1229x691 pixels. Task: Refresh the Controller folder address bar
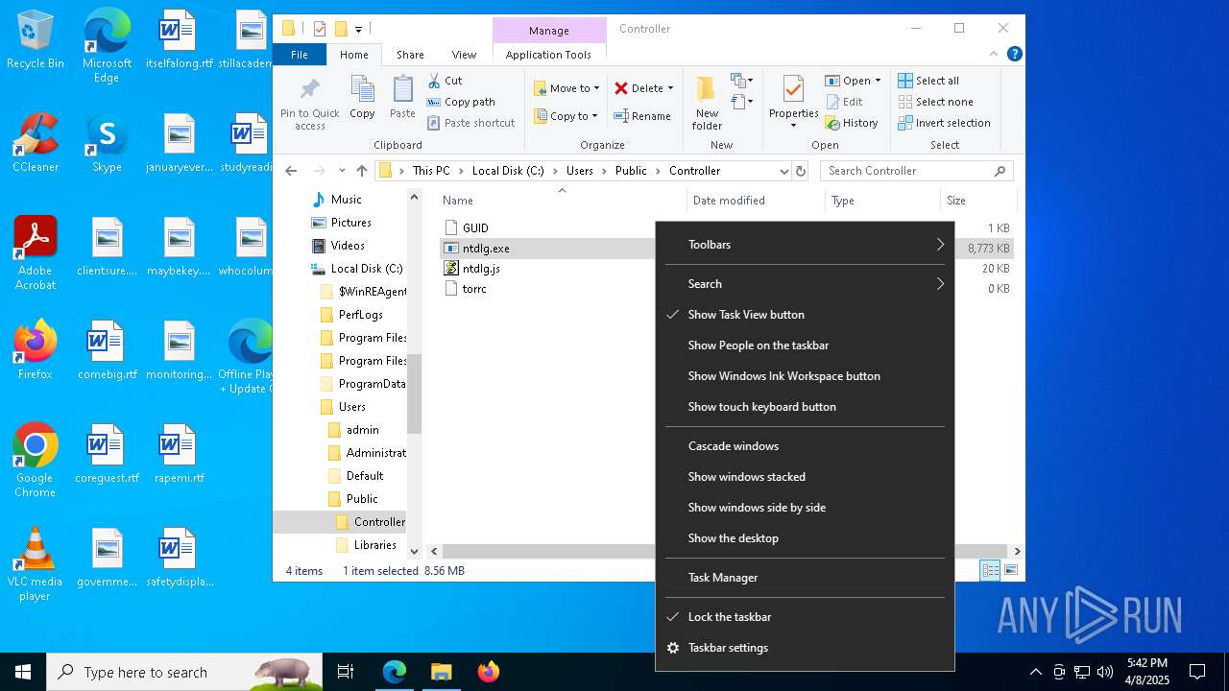click(x=801, y=171)
